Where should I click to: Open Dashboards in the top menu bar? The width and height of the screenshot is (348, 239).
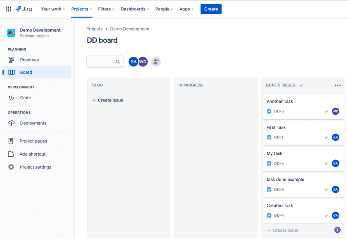tap(134, 9)
